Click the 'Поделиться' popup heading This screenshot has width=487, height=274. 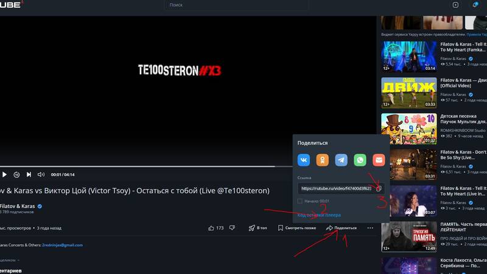click(x=312, y=143)
